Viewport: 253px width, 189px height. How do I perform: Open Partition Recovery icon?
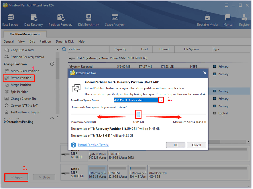coord(60,20)
